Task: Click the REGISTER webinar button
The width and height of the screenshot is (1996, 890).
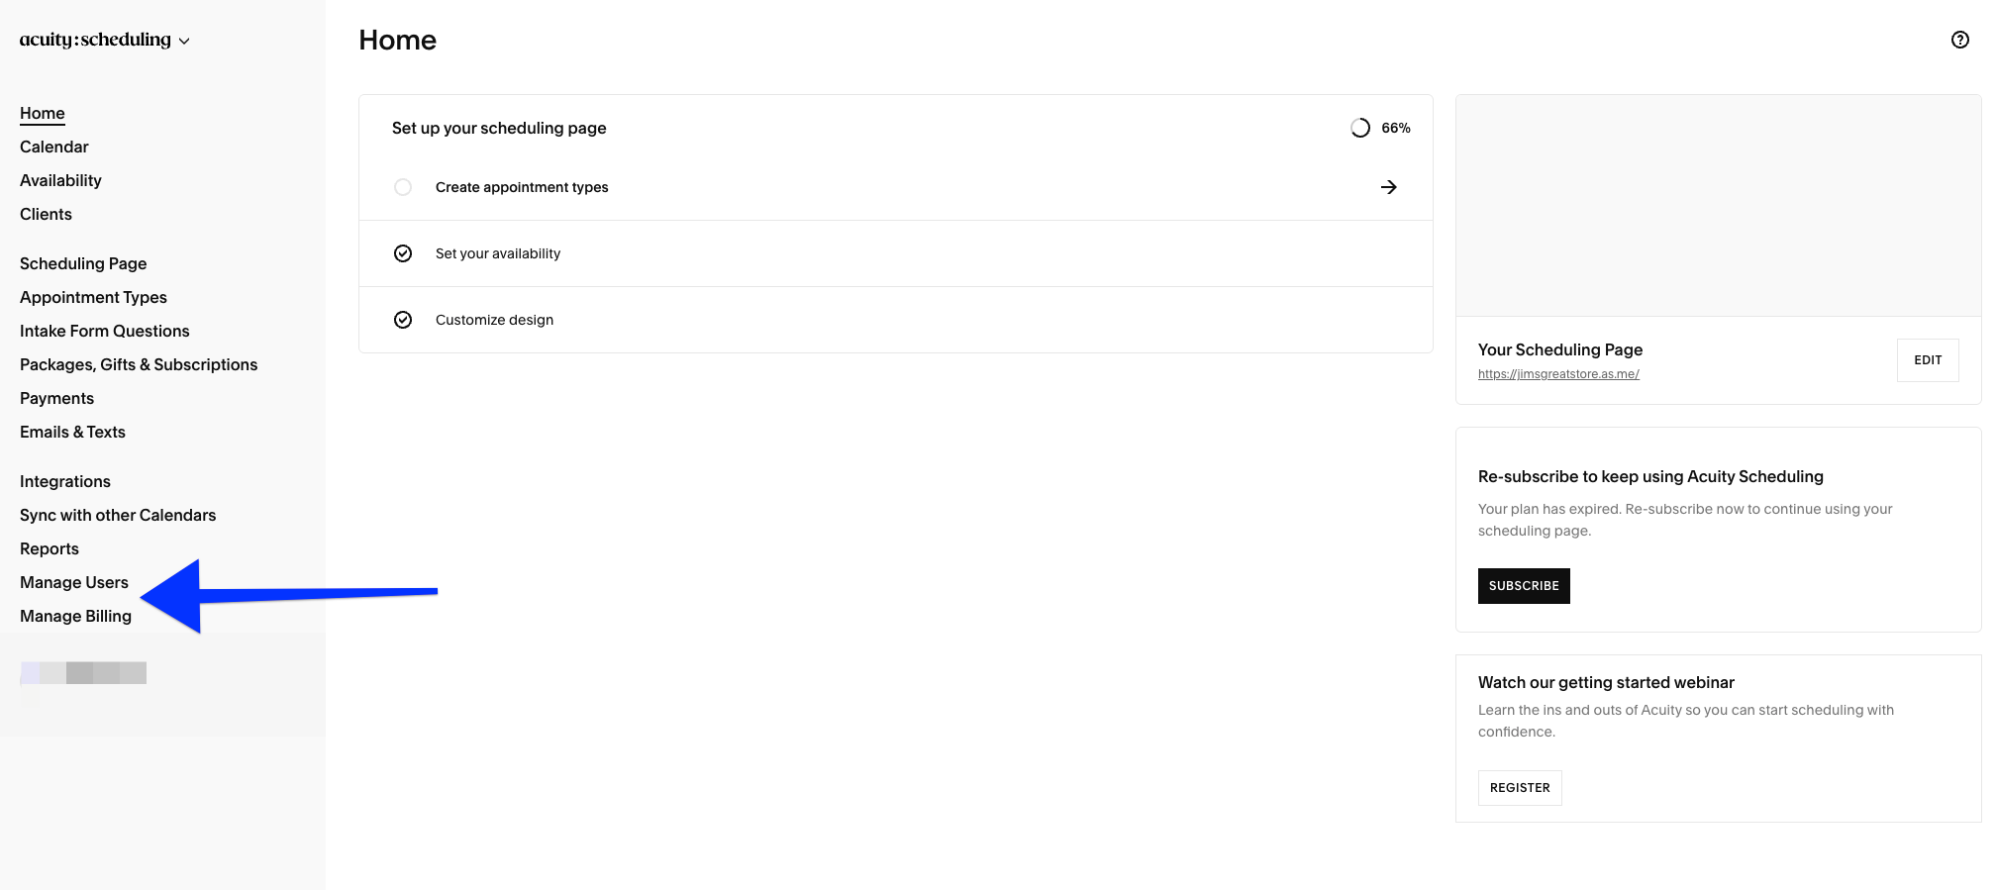Action: tap(1520, 788)
